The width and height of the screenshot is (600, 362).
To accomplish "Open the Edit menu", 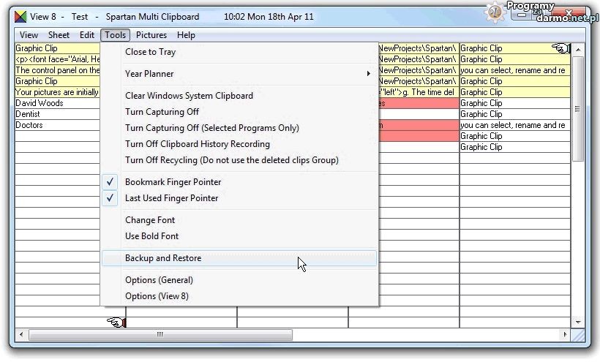I will click(87, 35).
